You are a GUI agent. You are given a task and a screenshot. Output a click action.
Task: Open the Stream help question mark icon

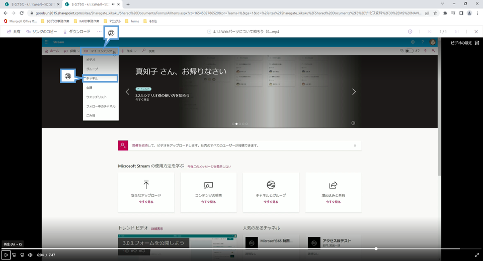pyautogui.click(x=423, y=42)
